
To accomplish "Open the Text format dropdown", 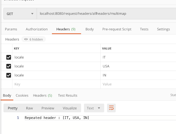I will [94, 108].
